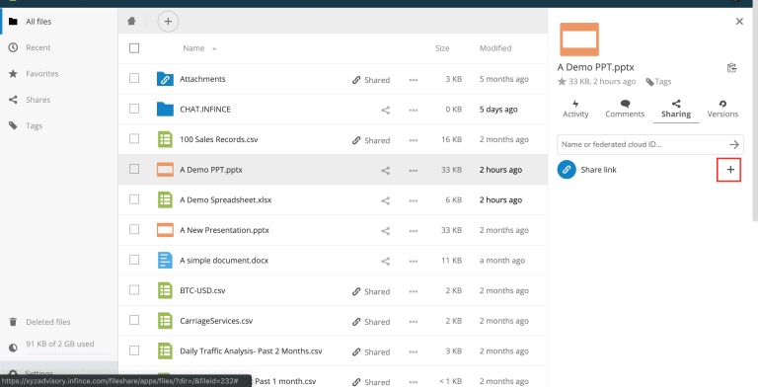Screen dimensions: 758x387
Task: Click Shared status for CarriageServices.csv
Action: point(371,322)
